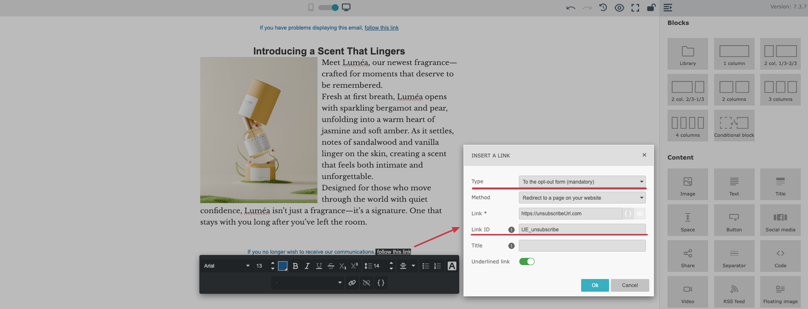Click the selected 'follow this link' text at bottom
808x309 pixels.
[394, 252]
